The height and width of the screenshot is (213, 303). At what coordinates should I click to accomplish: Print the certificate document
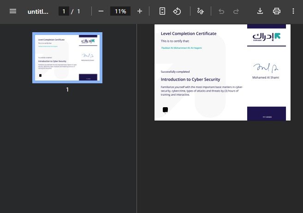point(277,11)
